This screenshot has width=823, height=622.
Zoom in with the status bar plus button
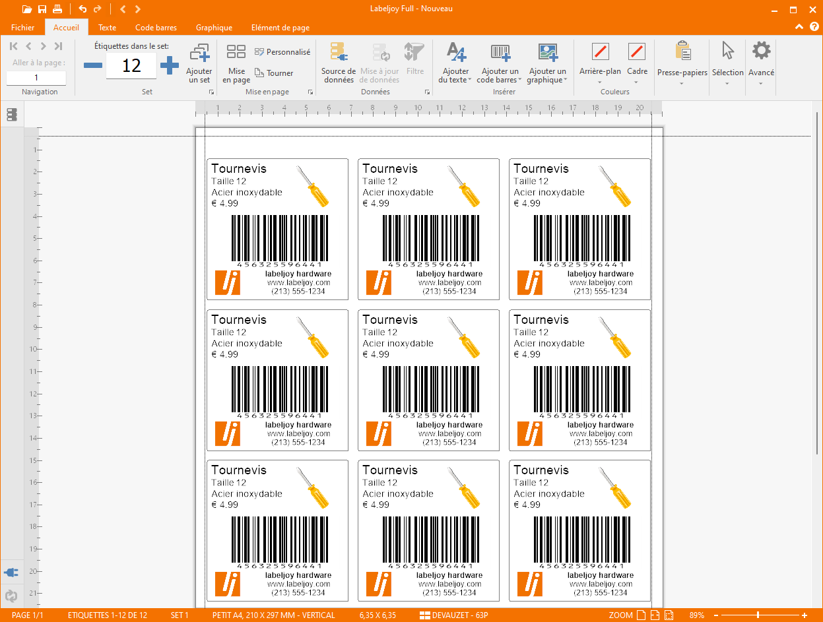805,615
